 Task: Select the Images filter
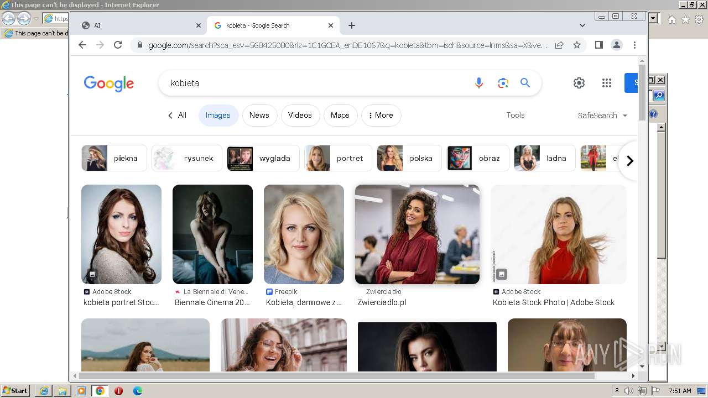(x=218, y=116)
